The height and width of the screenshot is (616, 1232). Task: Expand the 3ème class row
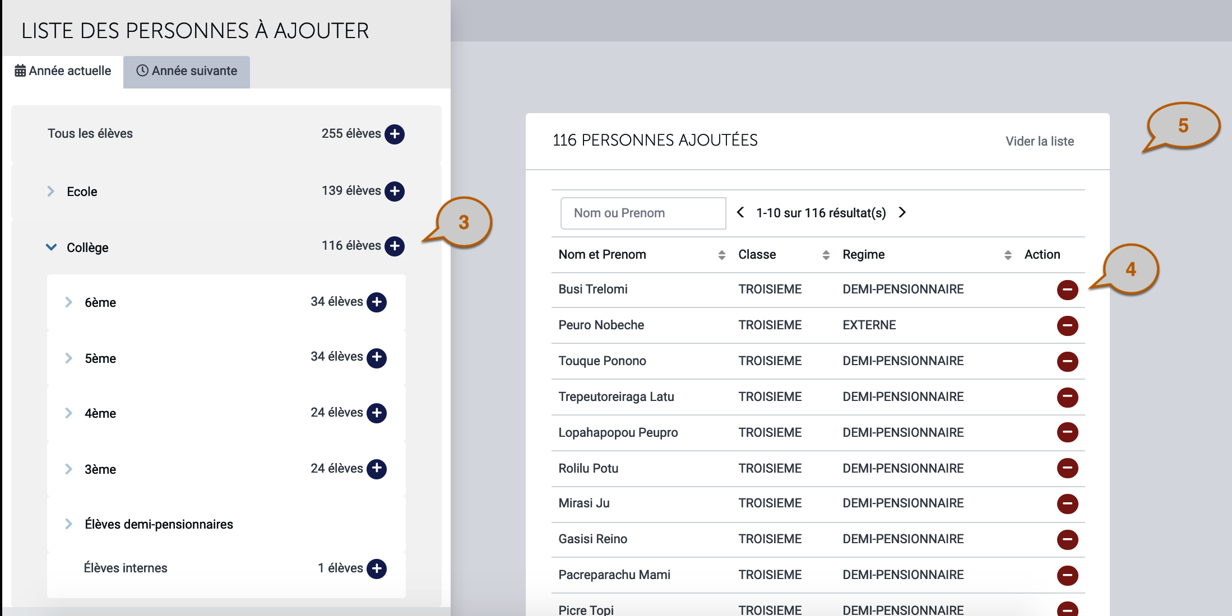tap(69, 469)
